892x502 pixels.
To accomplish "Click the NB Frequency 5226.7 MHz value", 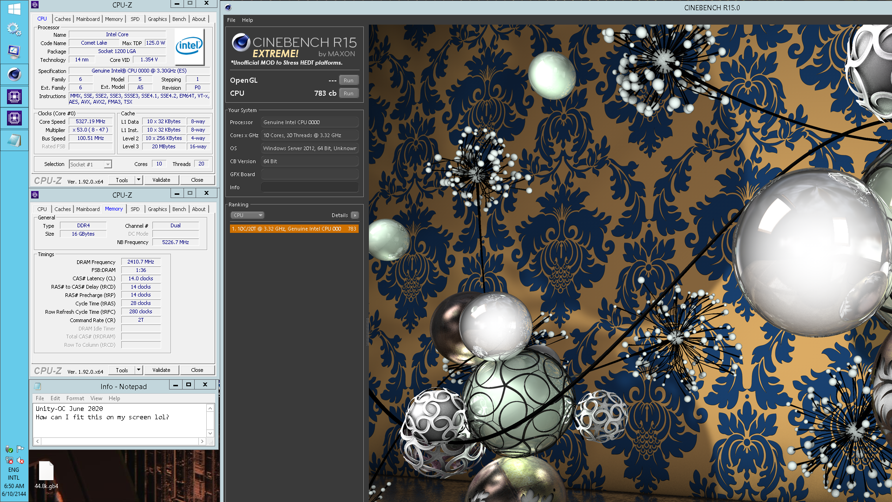I will (176, 242).
